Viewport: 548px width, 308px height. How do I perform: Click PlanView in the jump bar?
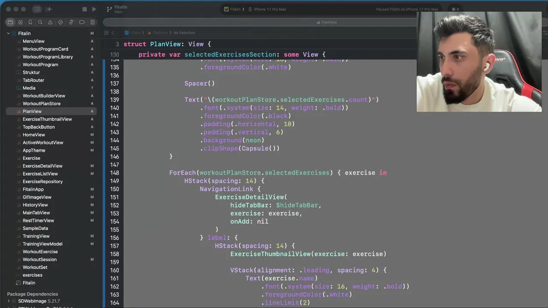pyautogui.click(x=158, y=33)
